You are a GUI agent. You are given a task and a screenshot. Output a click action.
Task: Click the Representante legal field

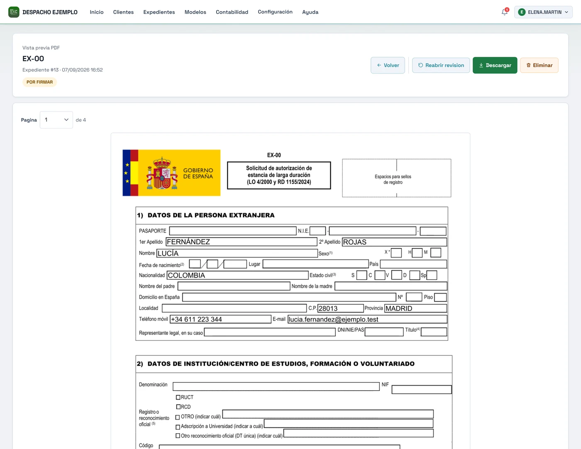(x=270, y=332)
